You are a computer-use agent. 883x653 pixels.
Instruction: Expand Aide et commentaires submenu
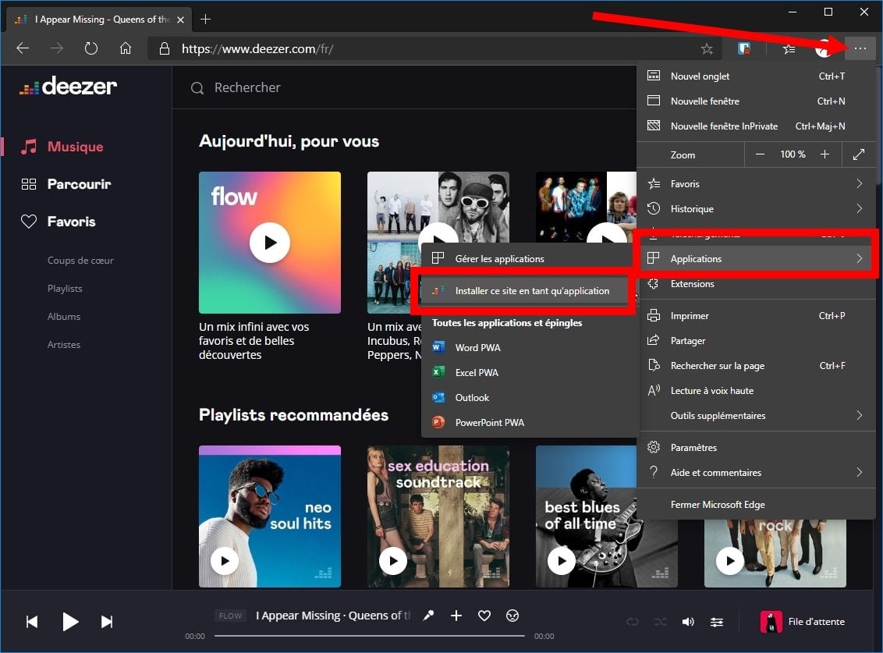[756, 472]
